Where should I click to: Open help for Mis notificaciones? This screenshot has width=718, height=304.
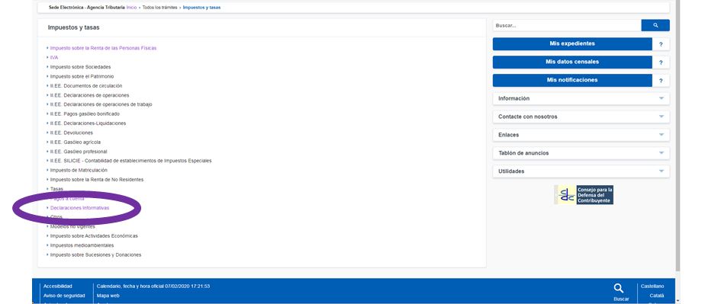(x=660, y=81)
